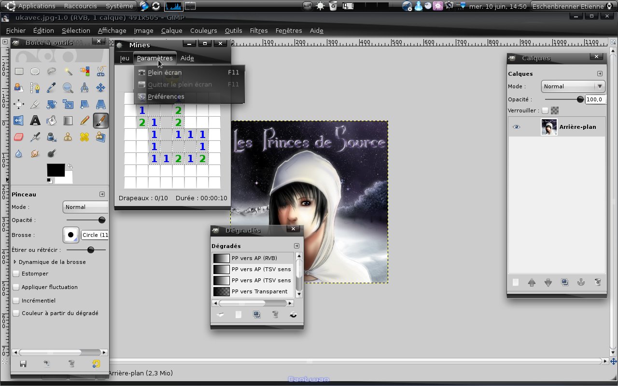The height and width of the screenshot is (386, 618).
Task: Open Dégradés panel configuration menu arrow
Action: click(x=296, y=246)
